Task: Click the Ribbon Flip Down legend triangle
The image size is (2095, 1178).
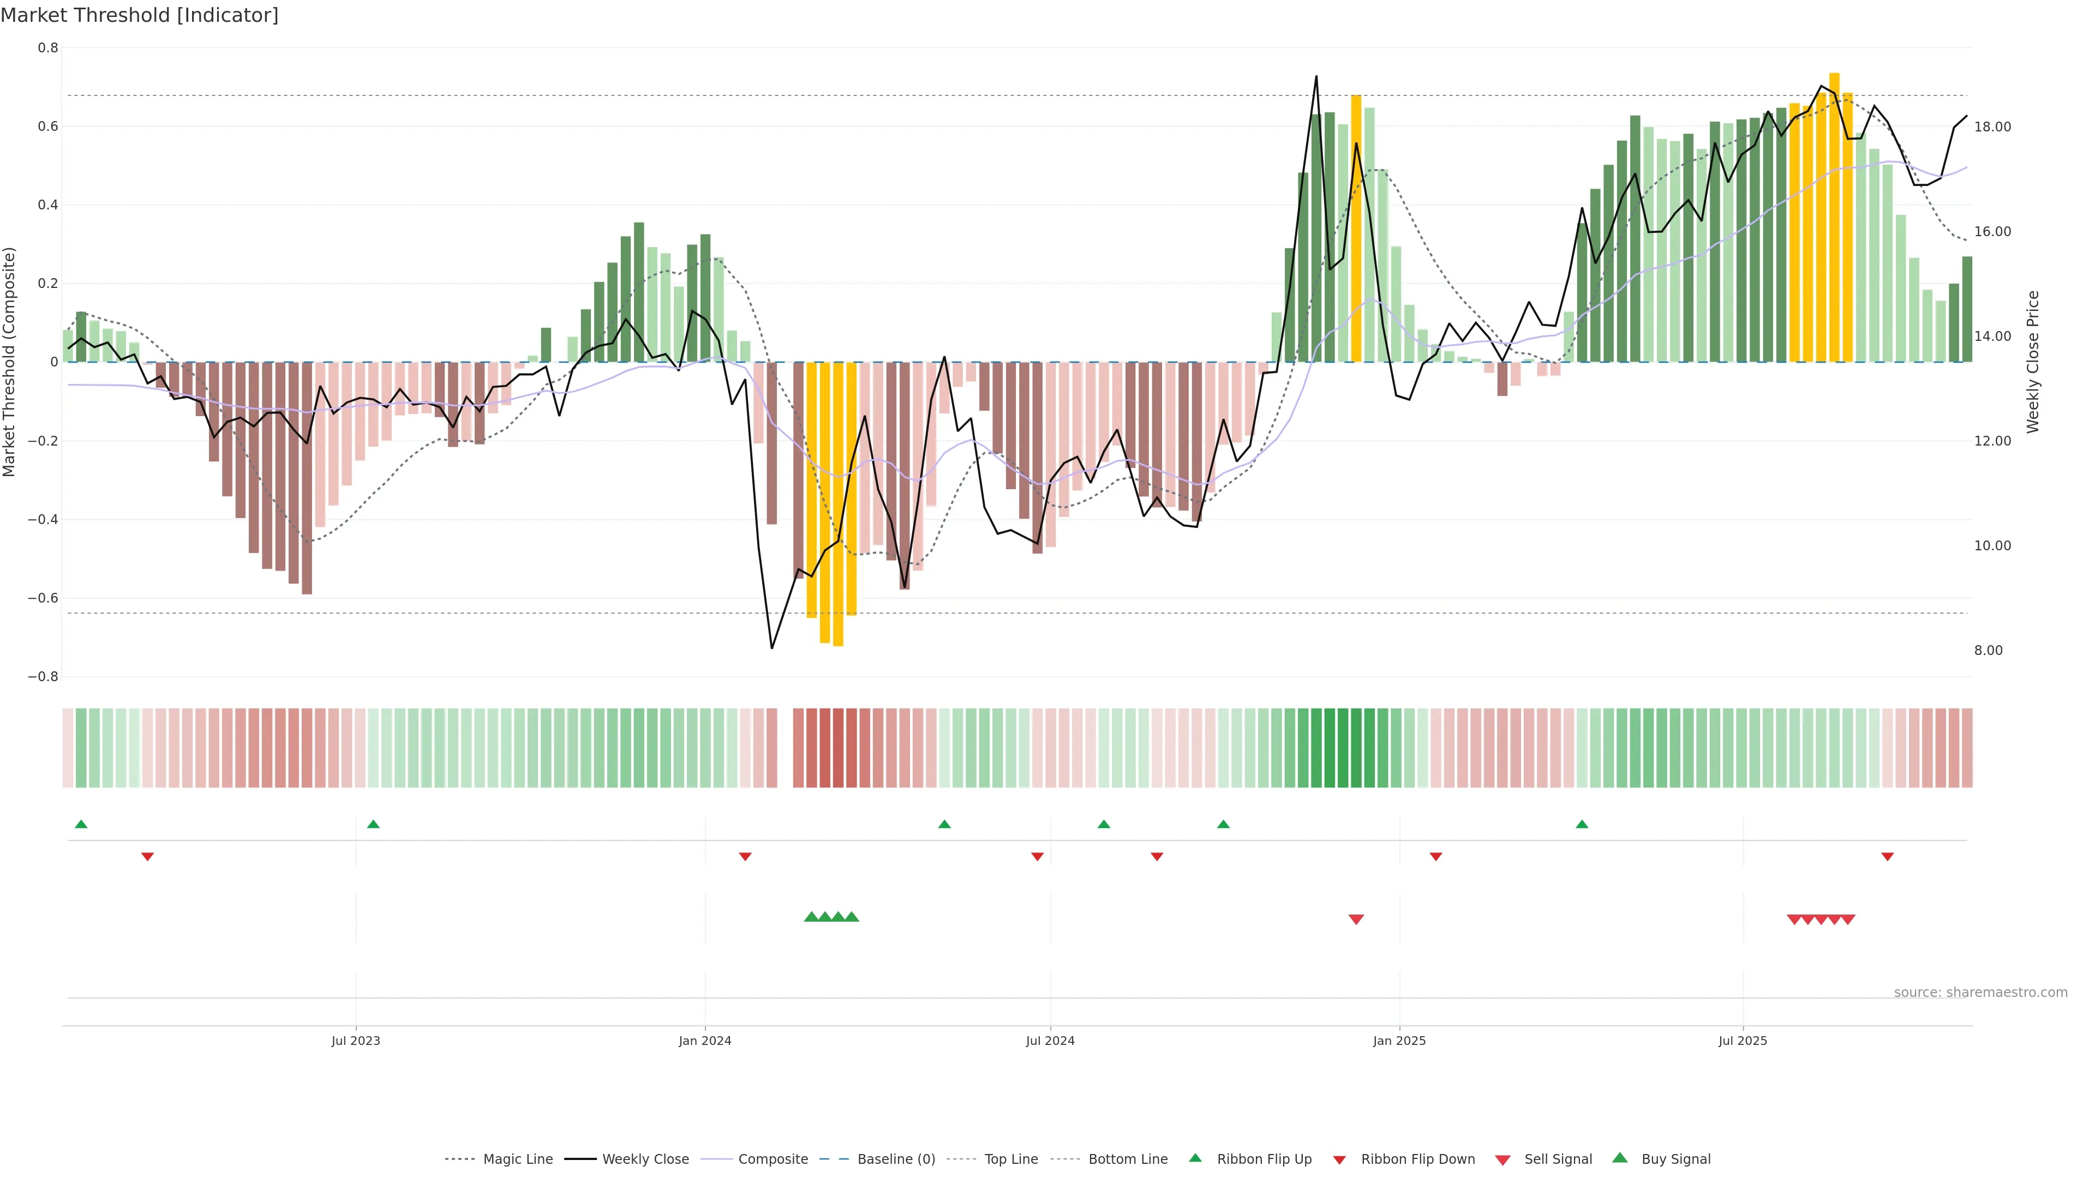Action: pos(1339,1160)
